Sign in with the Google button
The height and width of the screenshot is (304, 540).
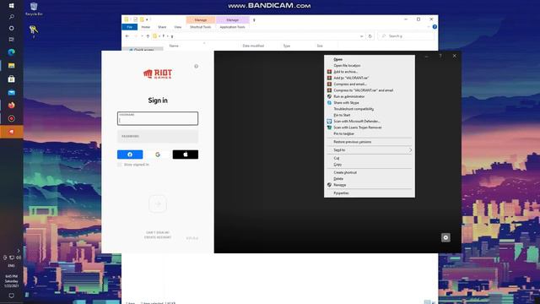coord(158,155)
